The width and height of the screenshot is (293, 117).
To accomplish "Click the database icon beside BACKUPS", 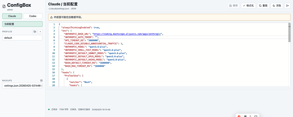I will coord(41,81).
